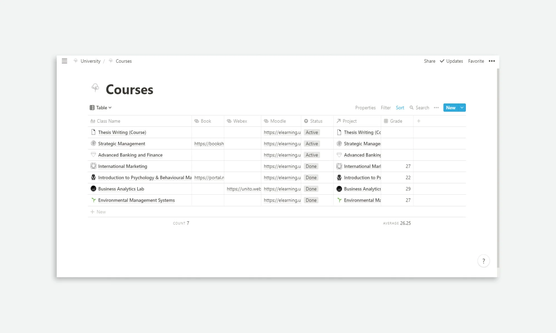Open the hamburger sidebar menu icon
Image resolution: width=556 pixels, height=333 pixels.
pyautogui.click(x=64, y=61)
